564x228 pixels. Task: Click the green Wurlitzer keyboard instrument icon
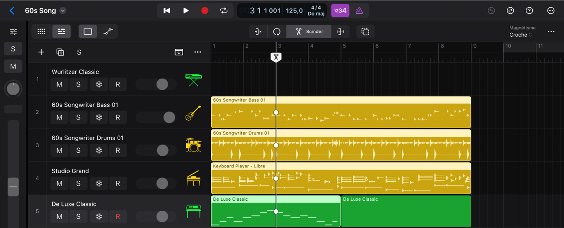click(x=193, y=80)
